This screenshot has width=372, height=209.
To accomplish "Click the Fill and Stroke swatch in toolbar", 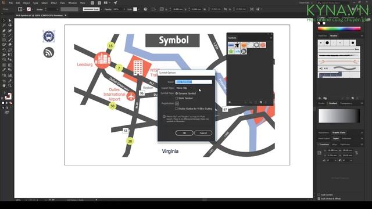I will [8, 96].
